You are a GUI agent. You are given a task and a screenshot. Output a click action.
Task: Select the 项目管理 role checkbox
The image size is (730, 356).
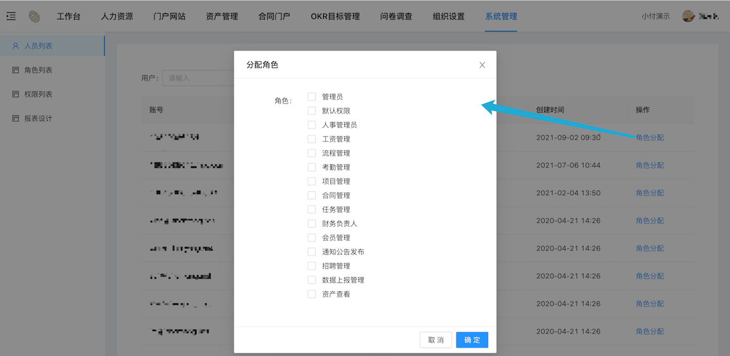tap(312, 181)
